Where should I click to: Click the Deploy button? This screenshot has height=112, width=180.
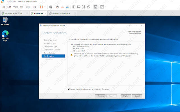click(126, 96)
